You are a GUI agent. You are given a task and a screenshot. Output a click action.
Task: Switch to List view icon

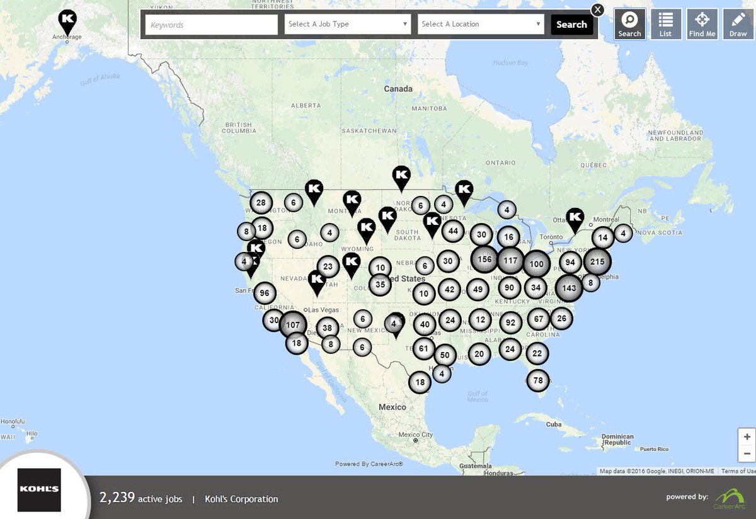coord(666,24)
